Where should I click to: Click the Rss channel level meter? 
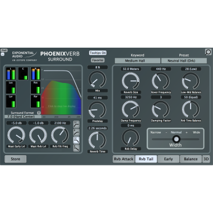[35, 87]
